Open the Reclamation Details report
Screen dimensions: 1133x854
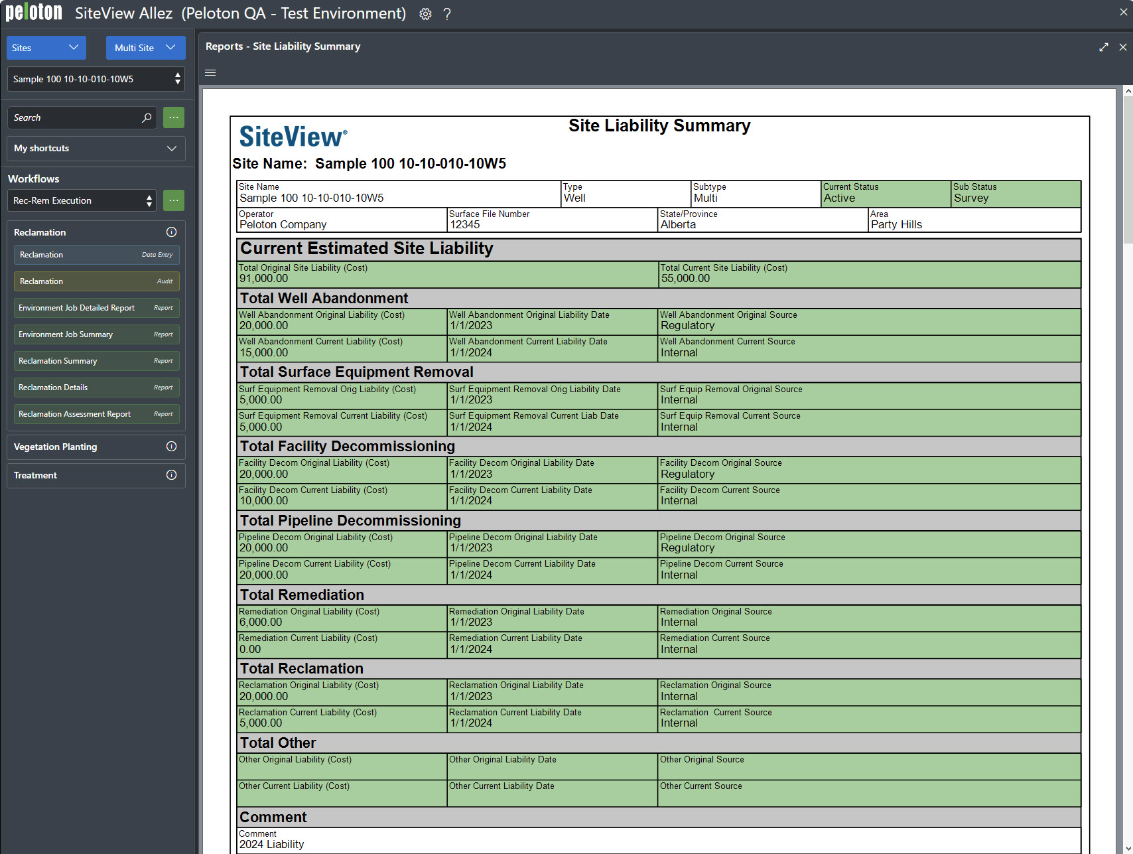pyautogui.click(x=96, y=388)
